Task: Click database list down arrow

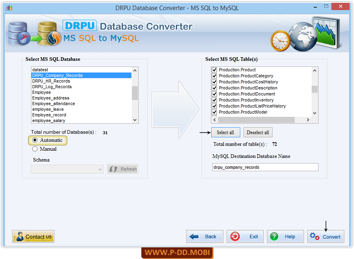Action: click(135, 120)
